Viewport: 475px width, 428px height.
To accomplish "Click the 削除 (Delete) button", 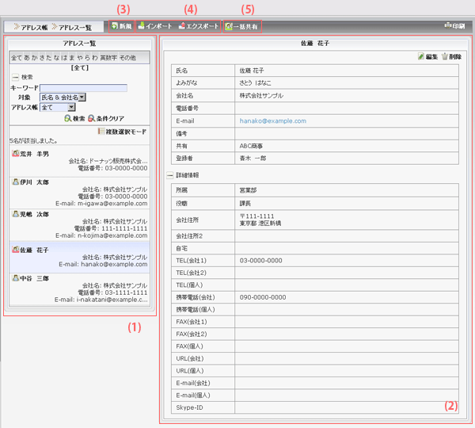I will point(451,56).
